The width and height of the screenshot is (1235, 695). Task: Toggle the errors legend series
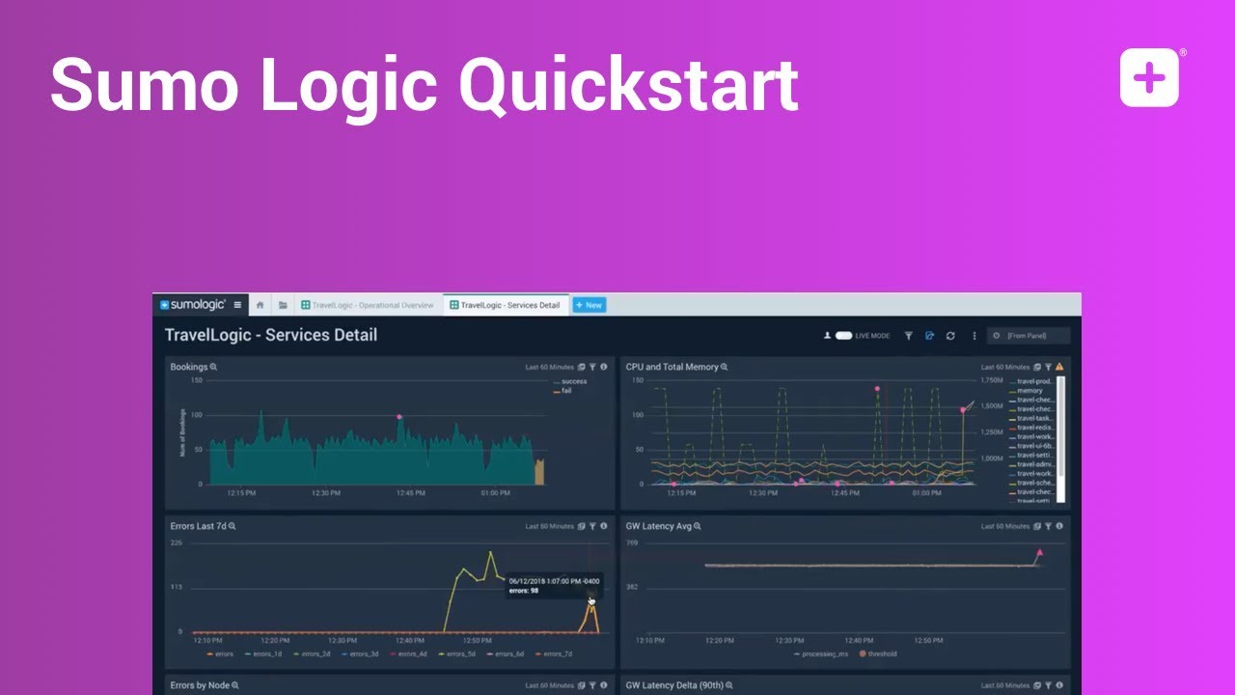pyautogui.click(x=220, y=653)
